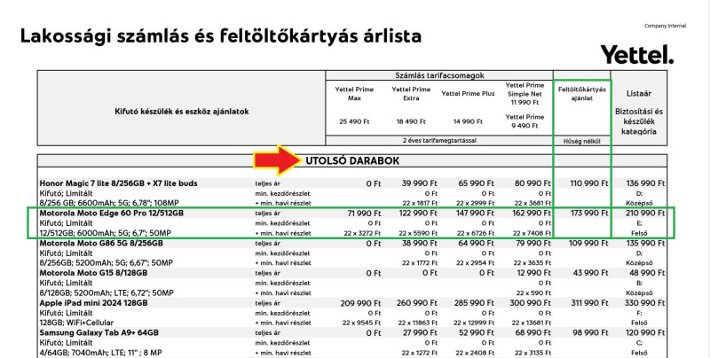Click 'Motorola Moto G15 8/128GB' name
Screen dimensions: 710x358
pyautogui.click(x=93, y=273)
